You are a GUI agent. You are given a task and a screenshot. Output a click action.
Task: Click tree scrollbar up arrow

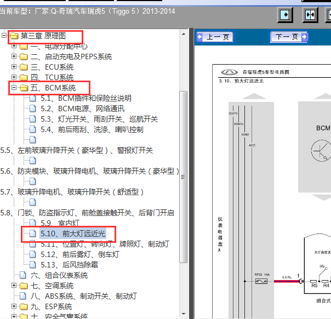pos(184,34)
